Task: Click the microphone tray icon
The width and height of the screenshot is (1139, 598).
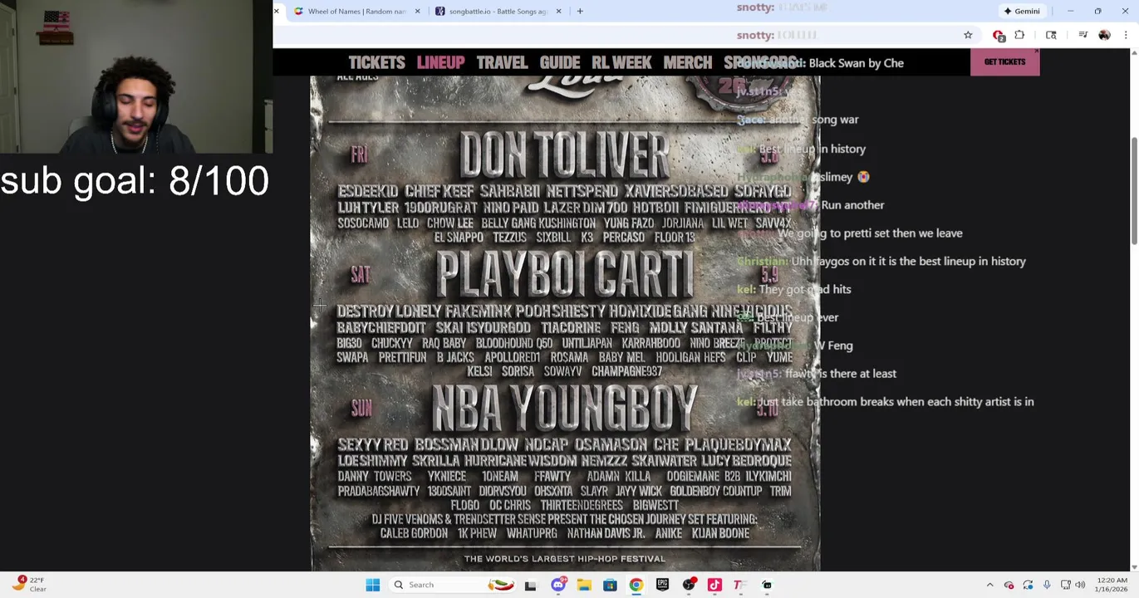Action: pyautogui.click(x=1047, y=585)
